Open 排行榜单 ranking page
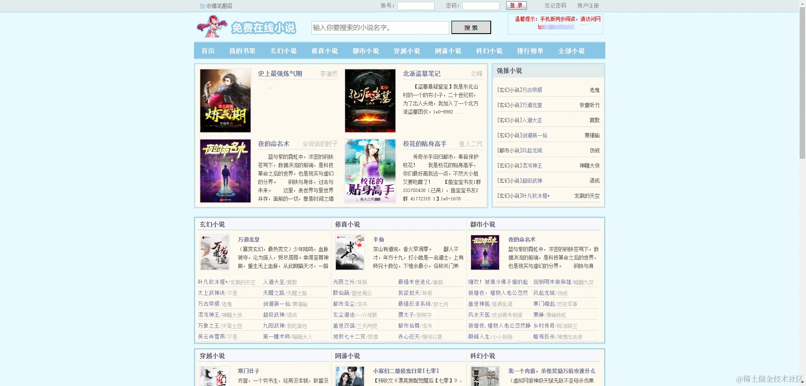Image resolution: width=806 pixels, height=386 pixels. pyautogui.click(x=530, y=51)
